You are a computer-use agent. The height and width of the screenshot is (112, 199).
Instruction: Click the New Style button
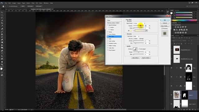pyautogui.click(x=165, y=26)
